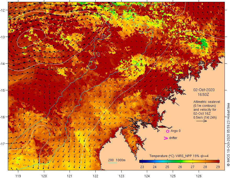The image size is (230, 178).
Task: Click the 200 1000m depth label
Action: click(x=117, y=160)
